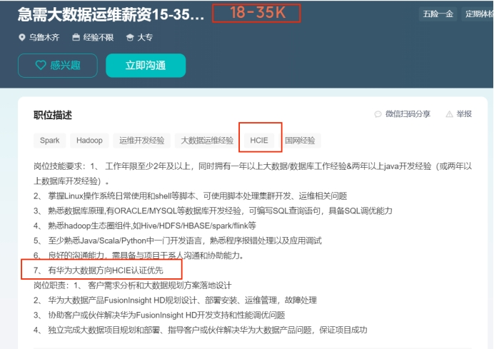Click the 感兴趣 heart button
Screen dimensions: 494x349
(x=58, y=66)
